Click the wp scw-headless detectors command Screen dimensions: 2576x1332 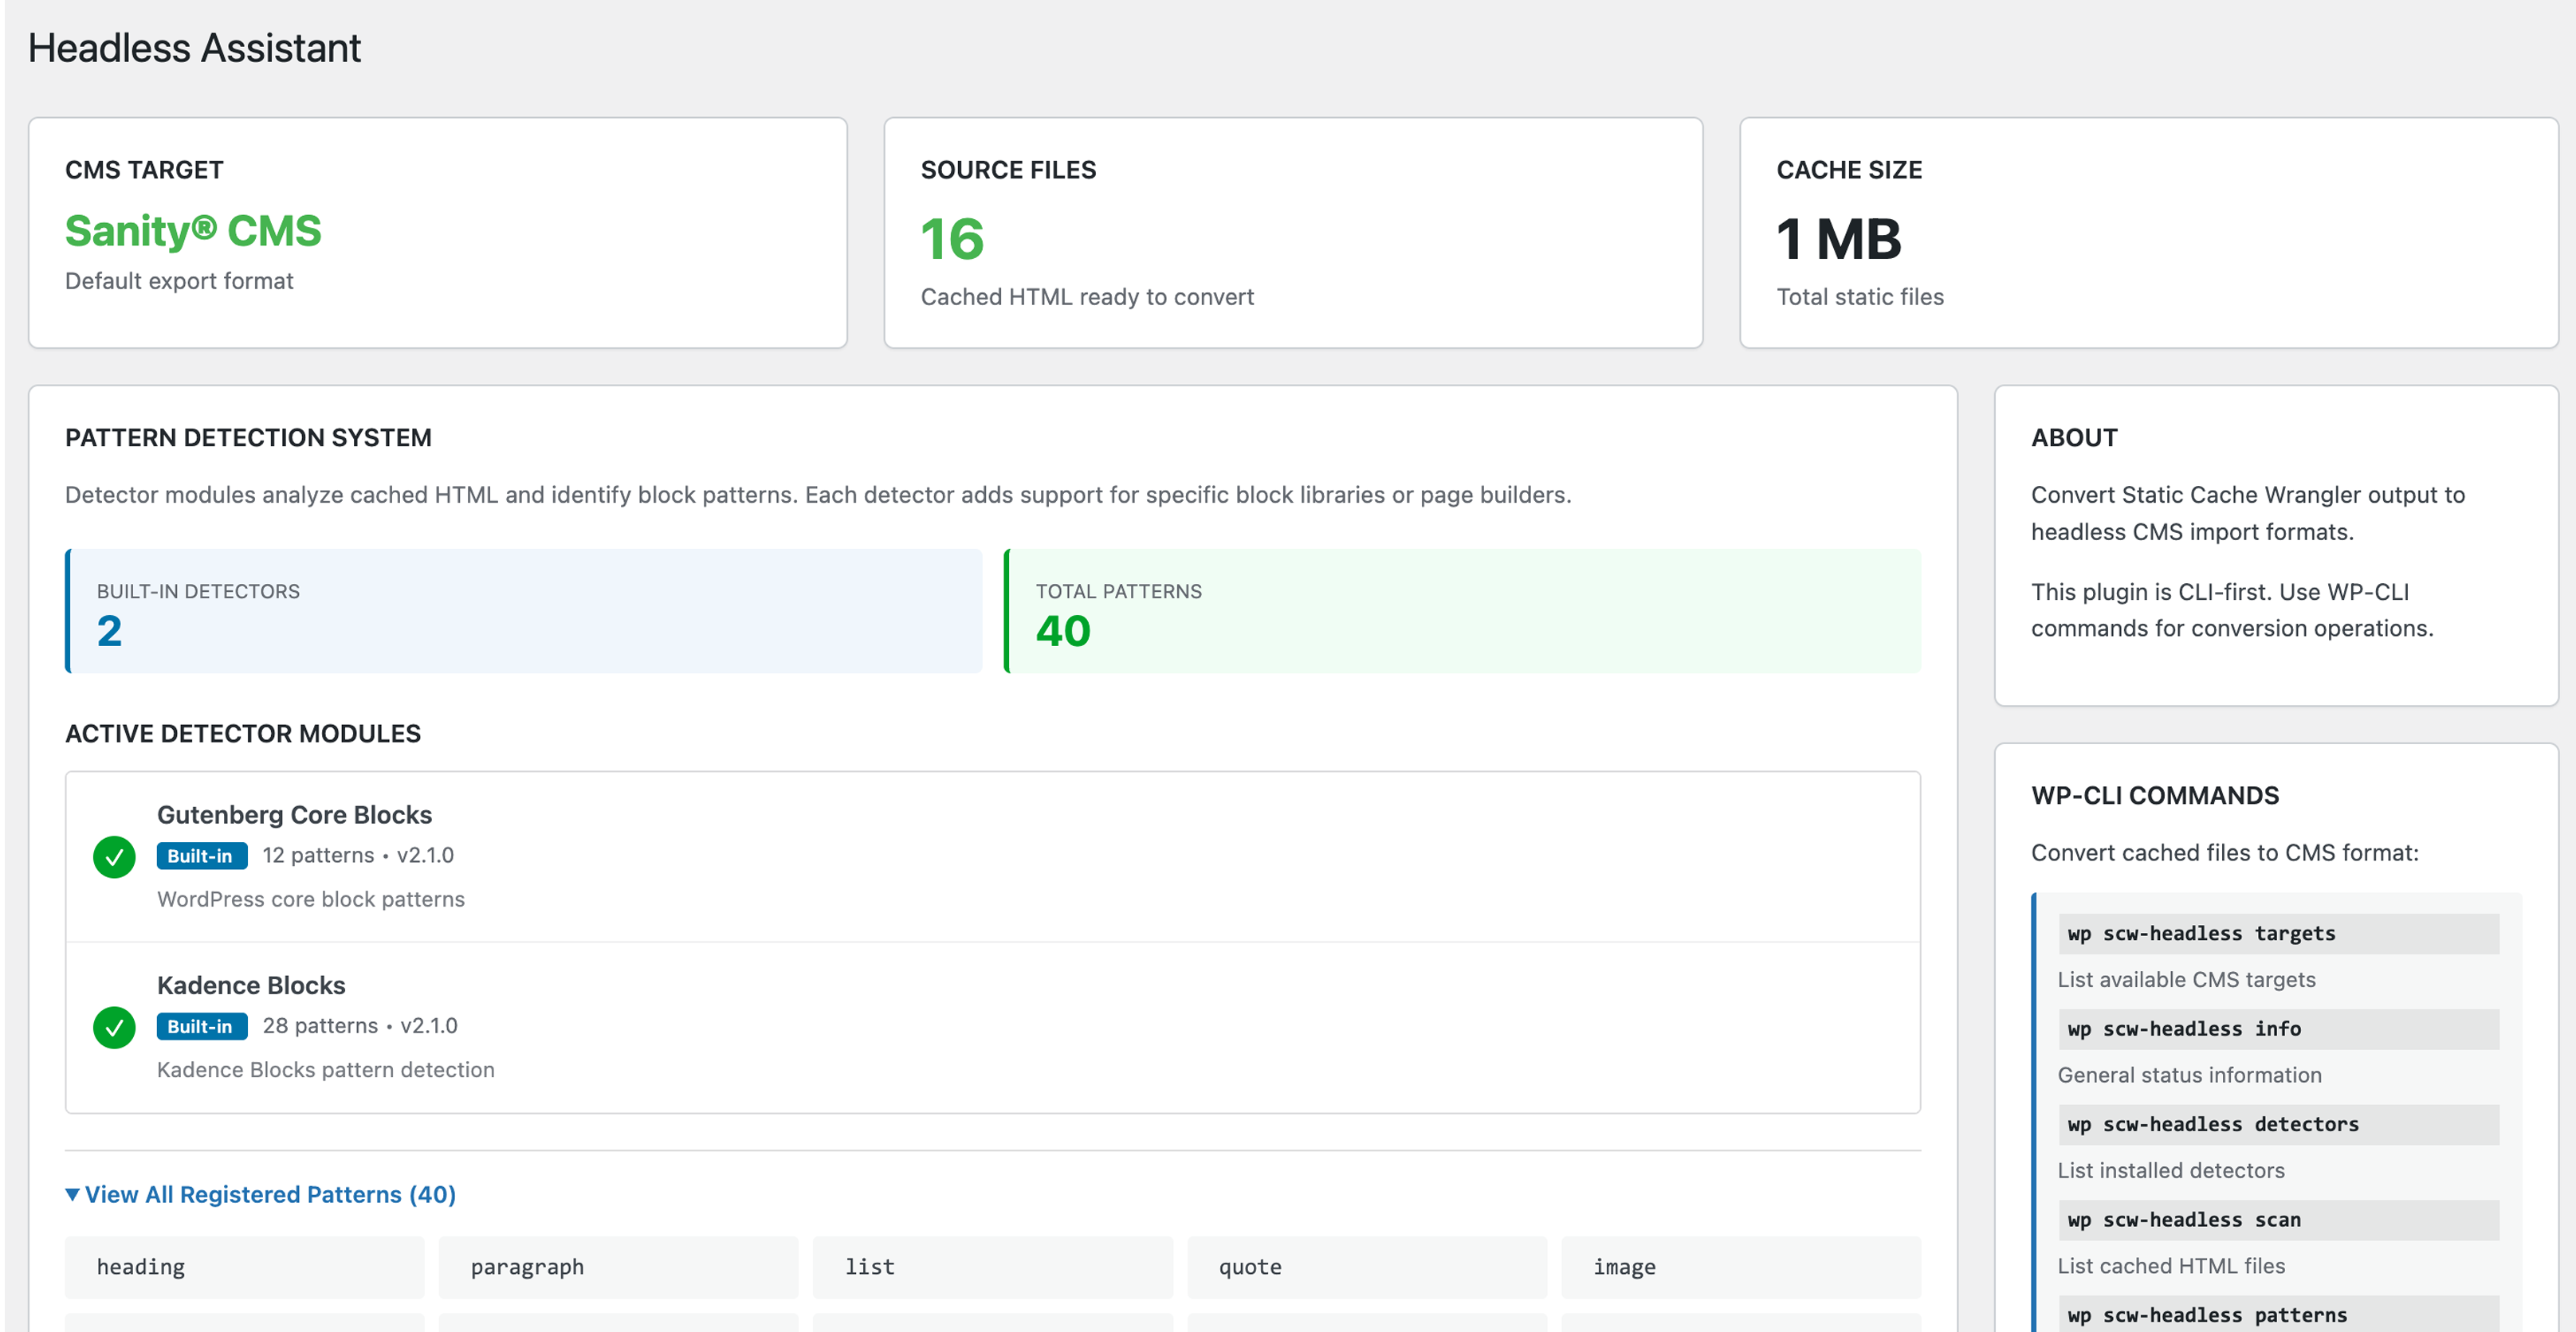pyautogui.click(x=2278, y=1123)
